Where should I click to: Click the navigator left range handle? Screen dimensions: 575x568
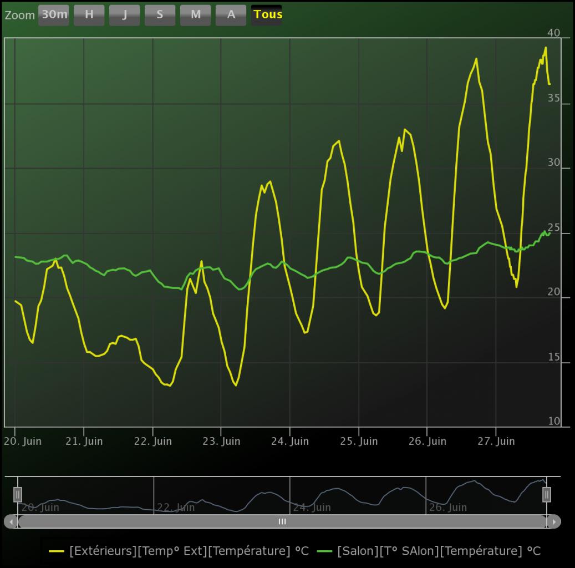click(x=18, y=495)
